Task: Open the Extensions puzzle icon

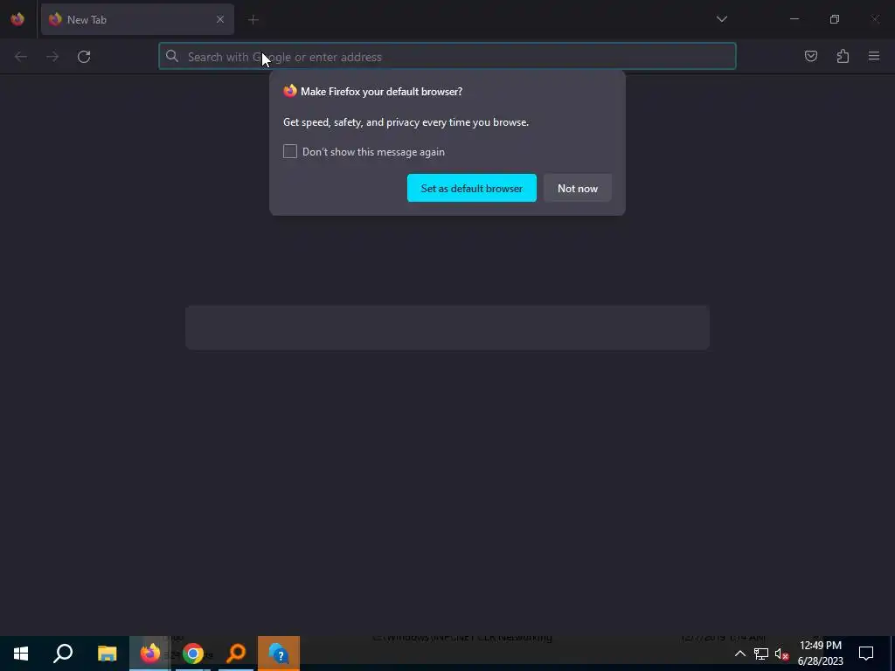Action: coord(843,56)
